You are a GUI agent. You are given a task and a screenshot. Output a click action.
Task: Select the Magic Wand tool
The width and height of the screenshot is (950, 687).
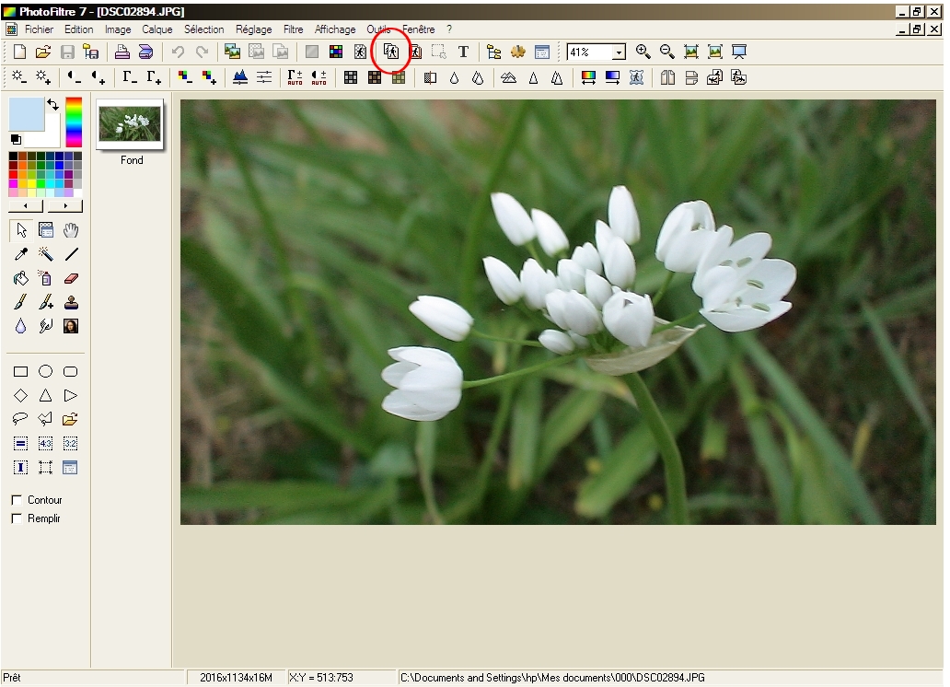[46, 254]
